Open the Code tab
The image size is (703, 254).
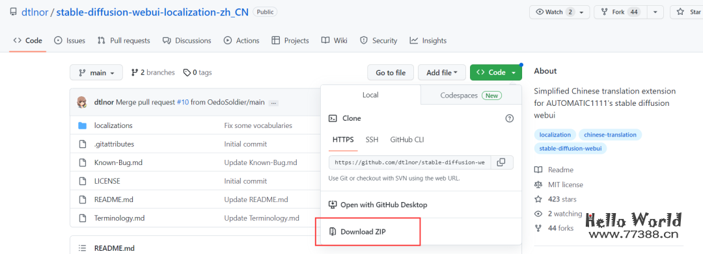pyautogui.click(x=28, y=41)
